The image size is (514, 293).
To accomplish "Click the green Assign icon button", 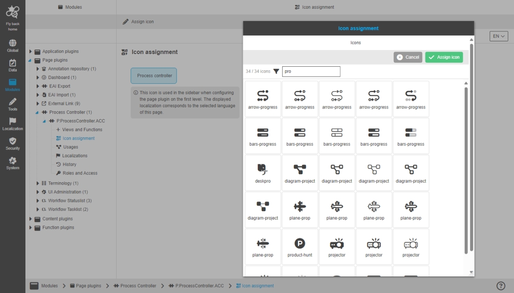I will [x=444, y=57].
